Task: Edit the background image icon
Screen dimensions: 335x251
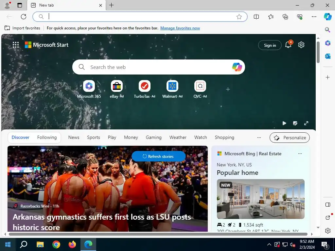Action: (x=295, y=123)
